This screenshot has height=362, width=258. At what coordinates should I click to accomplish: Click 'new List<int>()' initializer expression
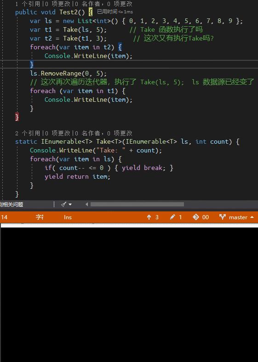pos(91,21)
